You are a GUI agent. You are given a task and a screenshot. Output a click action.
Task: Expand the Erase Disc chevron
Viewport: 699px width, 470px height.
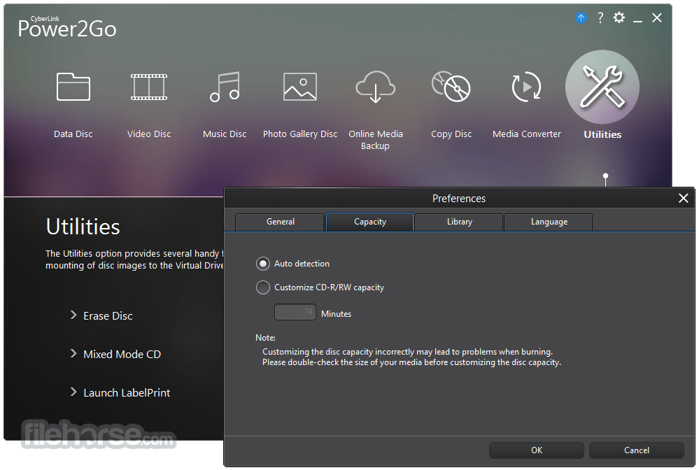pyautogui.click(x=73, y=315)
